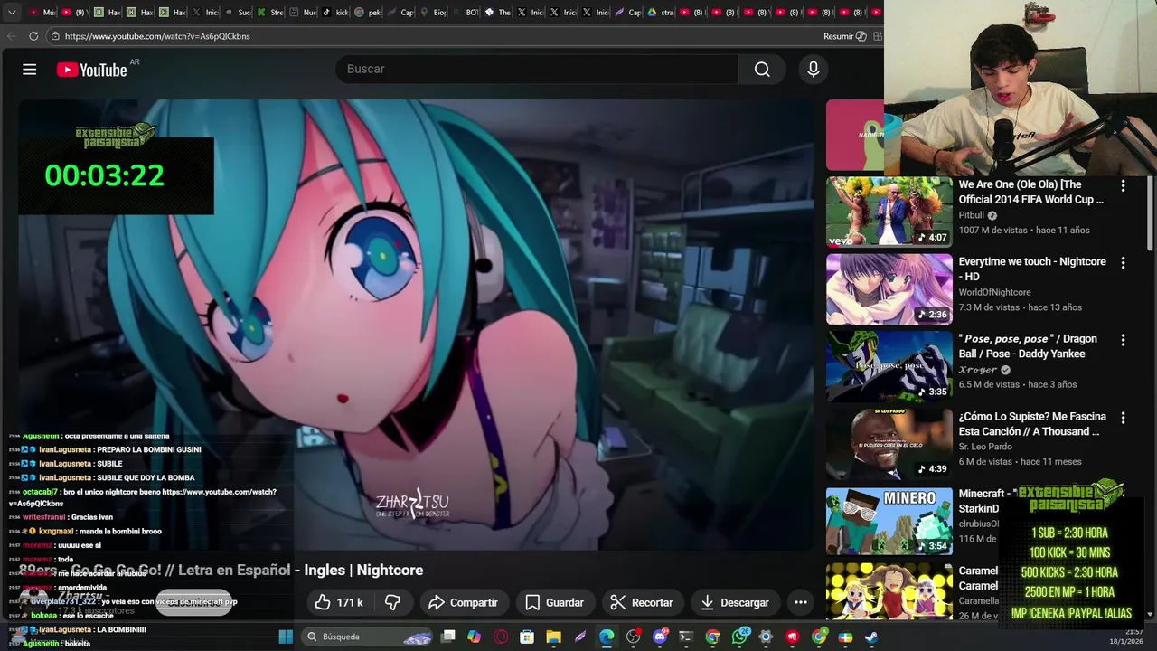This screenshot has width=1157, height=651.
Task: Save the video using the Guardar button
Action: tap(555, 602)
